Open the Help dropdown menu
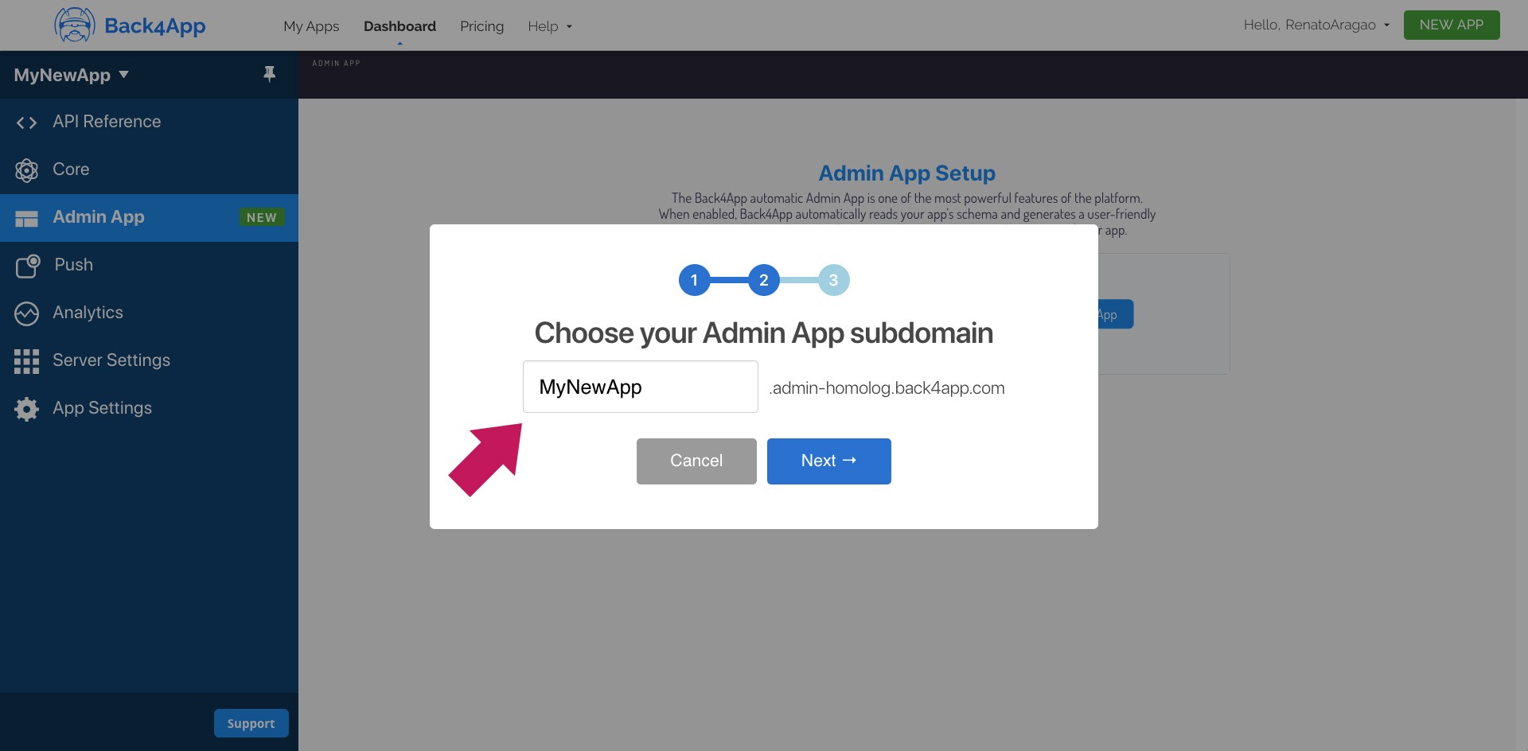 click(549, 26)
